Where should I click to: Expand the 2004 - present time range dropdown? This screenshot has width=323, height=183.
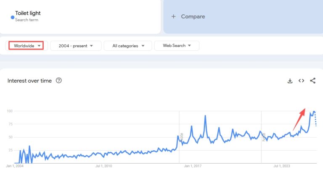76,46
